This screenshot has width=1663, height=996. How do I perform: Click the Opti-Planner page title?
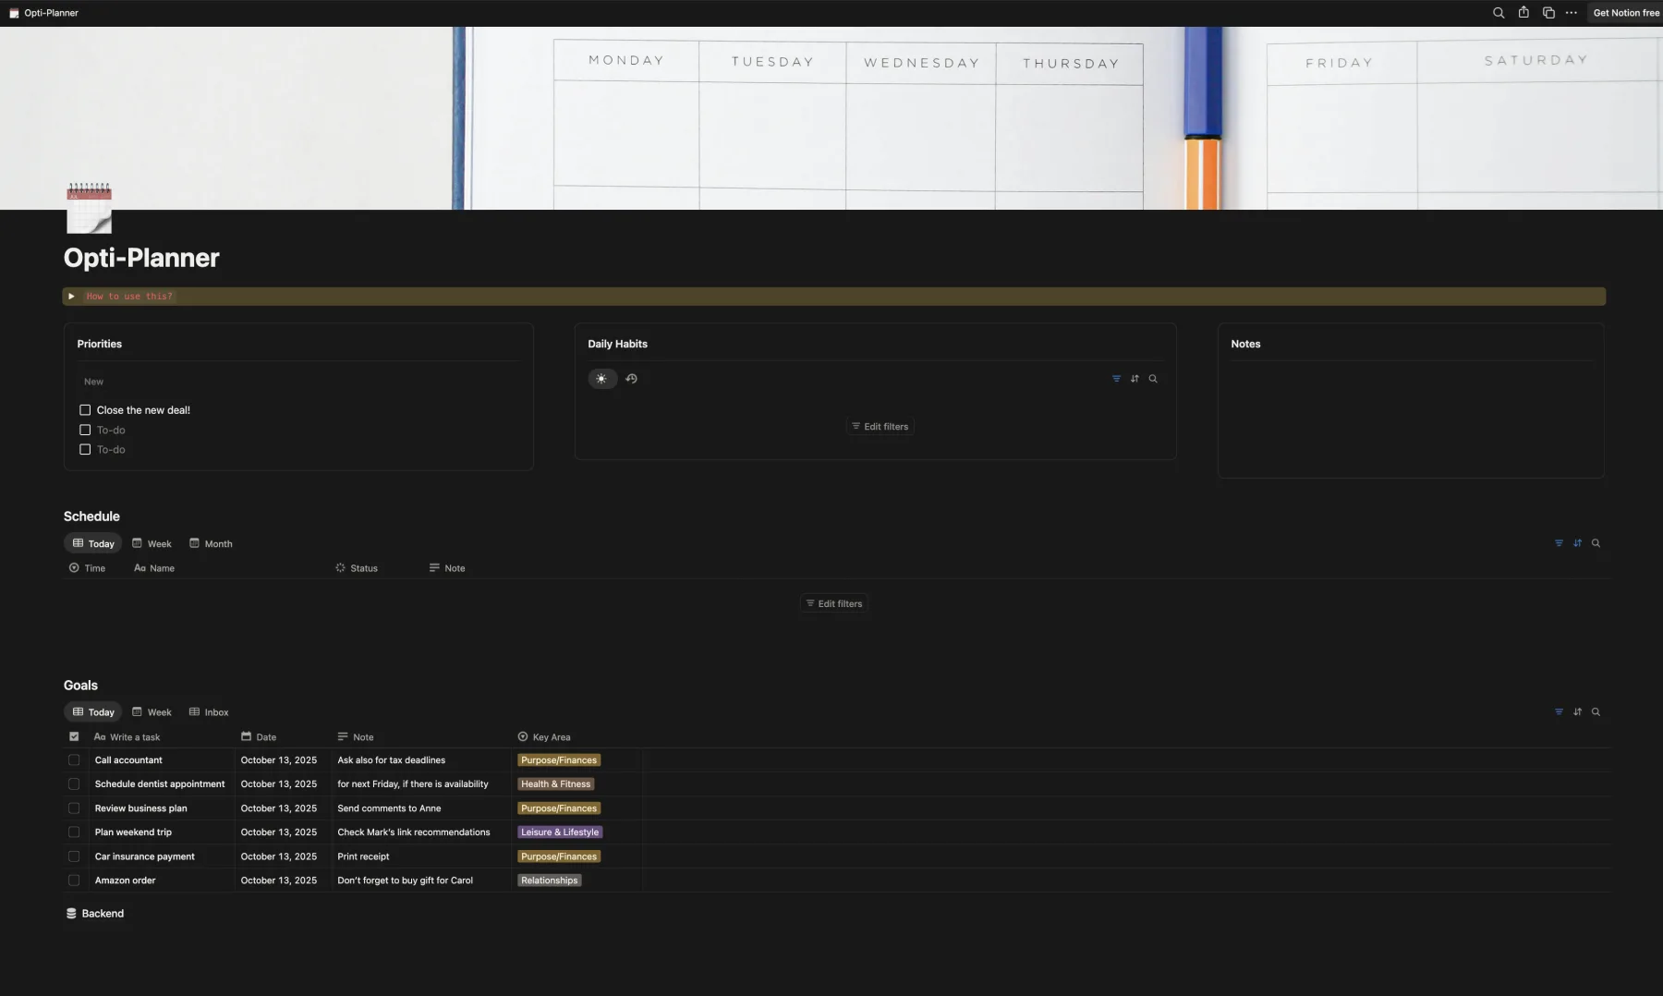pos(141,258)
